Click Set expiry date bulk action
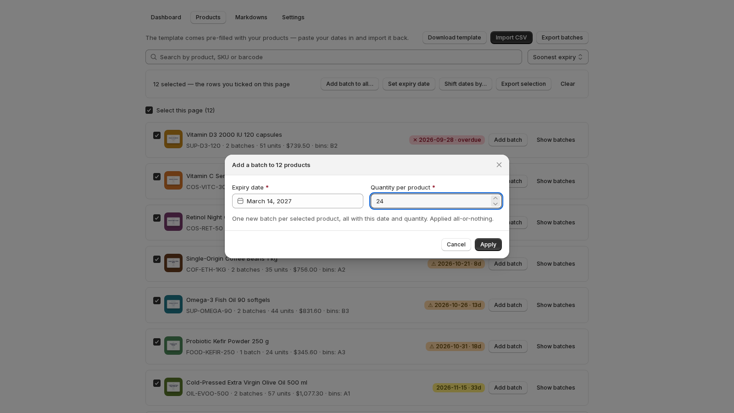Screen dimensions: 734x413 click(x=409, y=84)
